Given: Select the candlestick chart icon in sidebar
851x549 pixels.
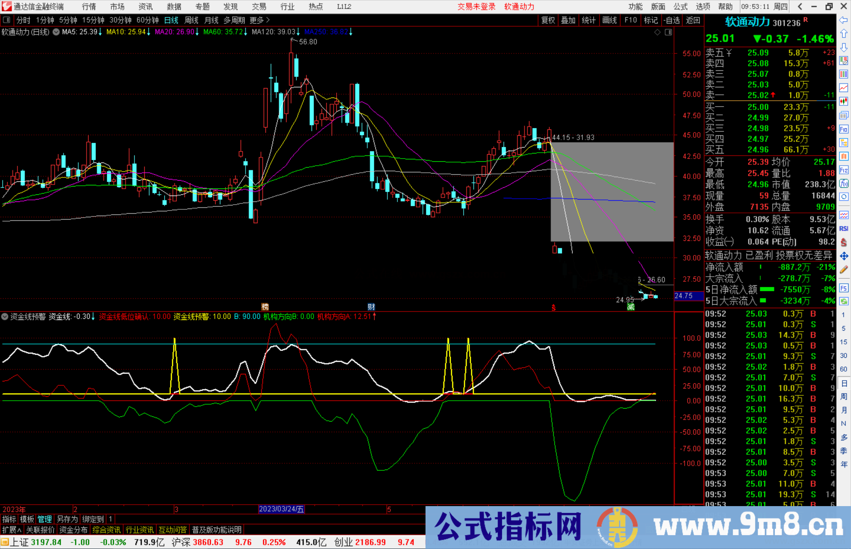Looking at the screenshot, I should coord(844,102).
